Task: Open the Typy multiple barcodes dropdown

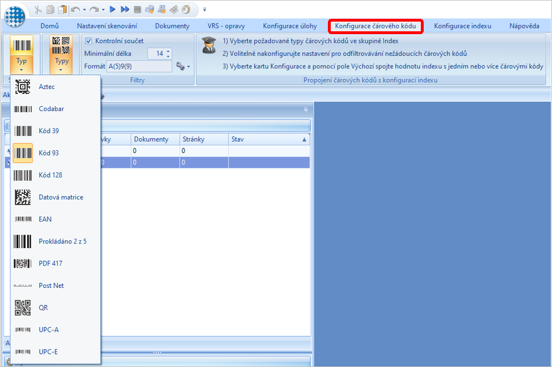Action: point(61,55)
